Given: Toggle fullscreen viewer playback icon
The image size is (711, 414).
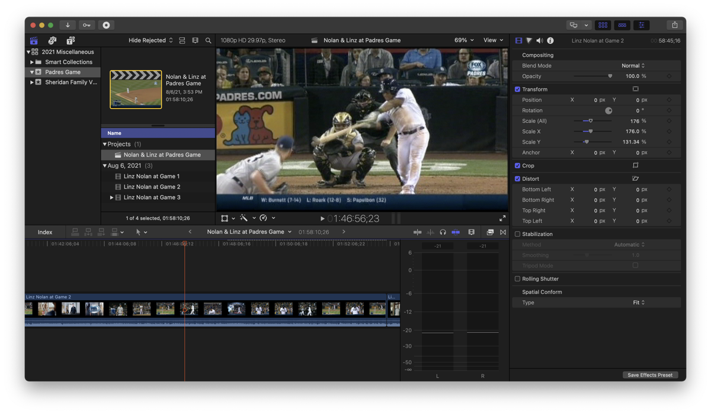Looking at the screenshot, I should (502, 218).
